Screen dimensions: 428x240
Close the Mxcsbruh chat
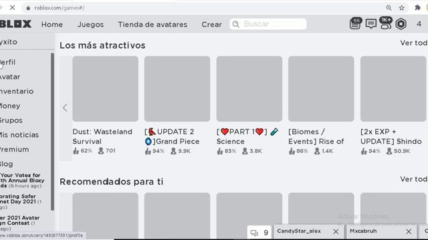click(409, 231)
